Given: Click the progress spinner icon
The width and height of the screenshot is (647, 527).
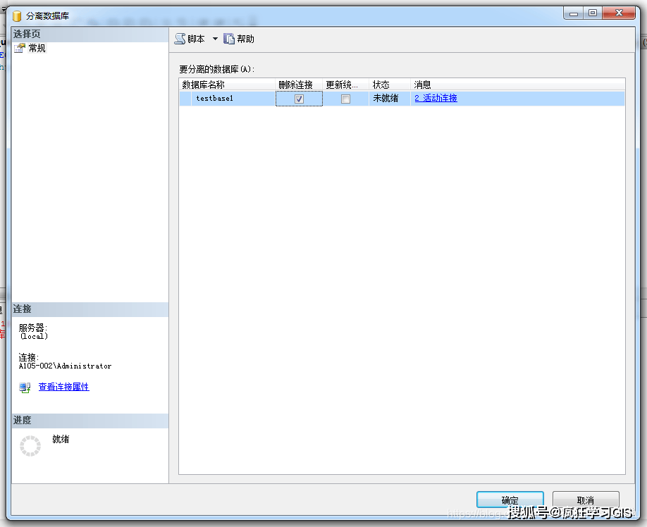Looking at the screenshot, I should [30, 446].
